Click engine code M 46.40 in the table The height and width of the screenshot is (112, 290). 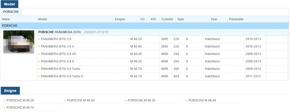[x=136, y=46]
